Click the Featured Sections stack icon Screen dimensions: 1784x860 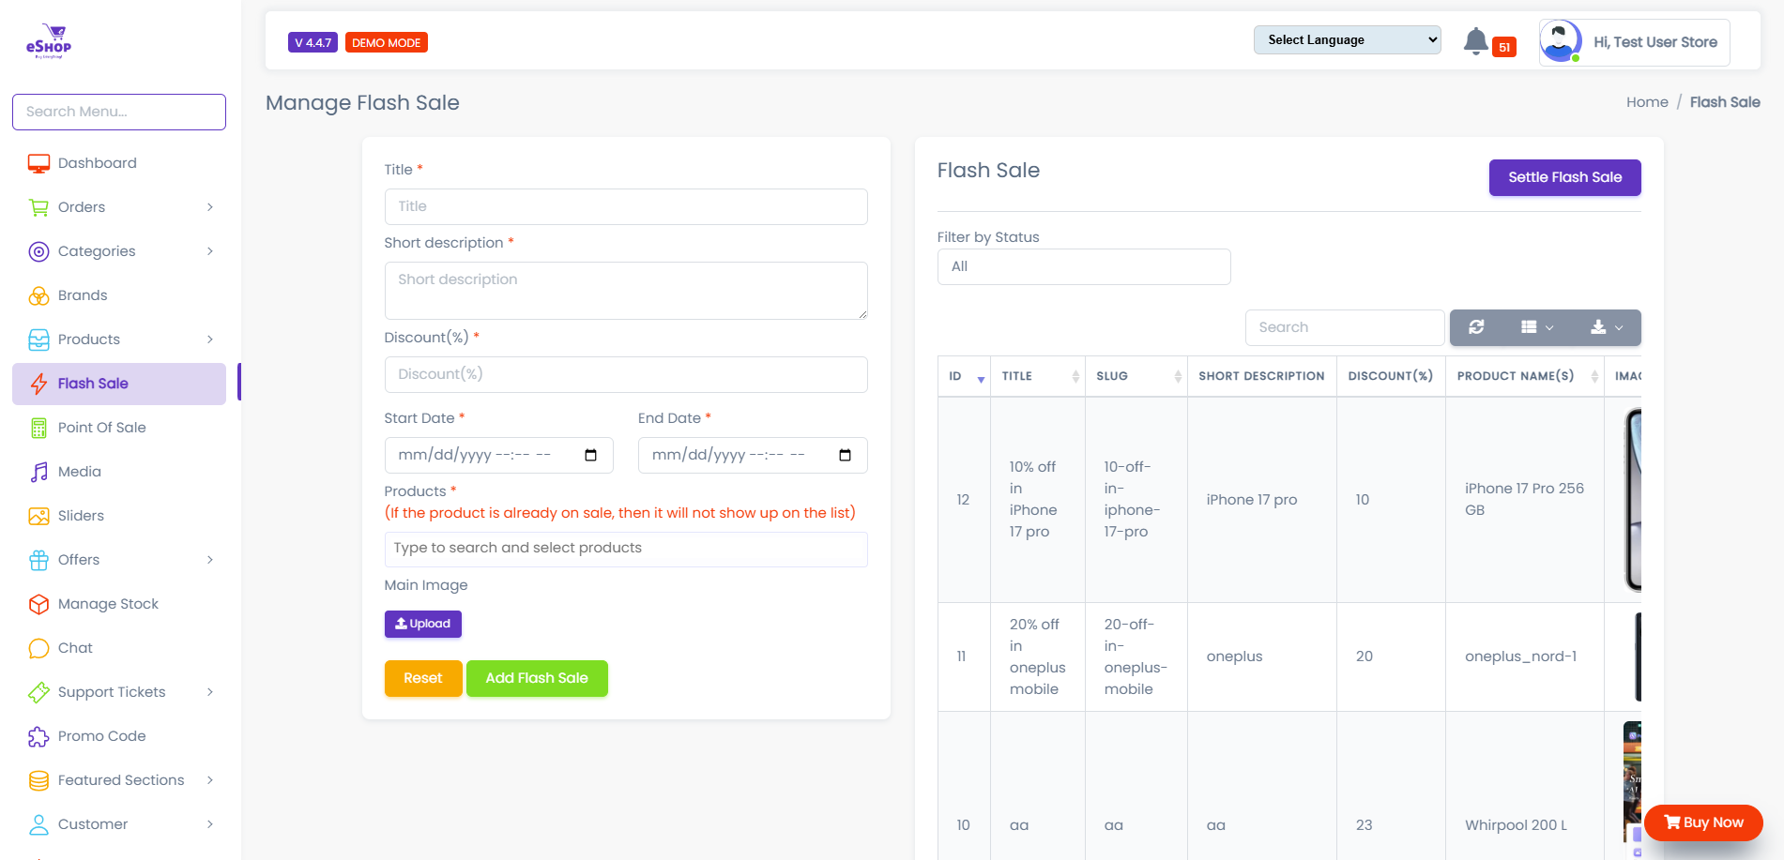click(38, 780)
